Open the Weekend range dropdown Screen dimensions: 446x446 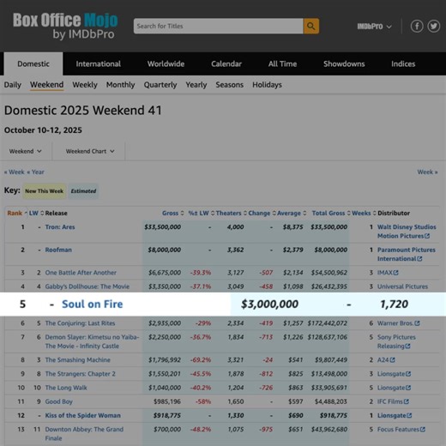[26, 151]
